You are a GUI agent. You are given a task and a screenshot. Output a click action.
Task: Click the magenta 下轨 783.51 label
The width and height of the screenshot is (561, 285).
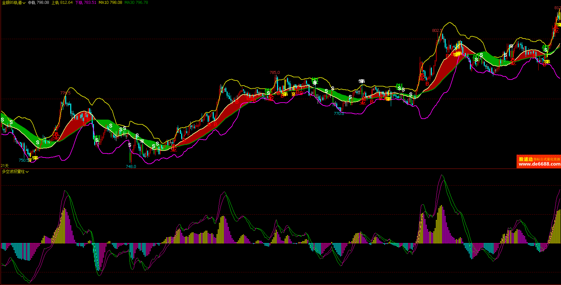(86, 3)
